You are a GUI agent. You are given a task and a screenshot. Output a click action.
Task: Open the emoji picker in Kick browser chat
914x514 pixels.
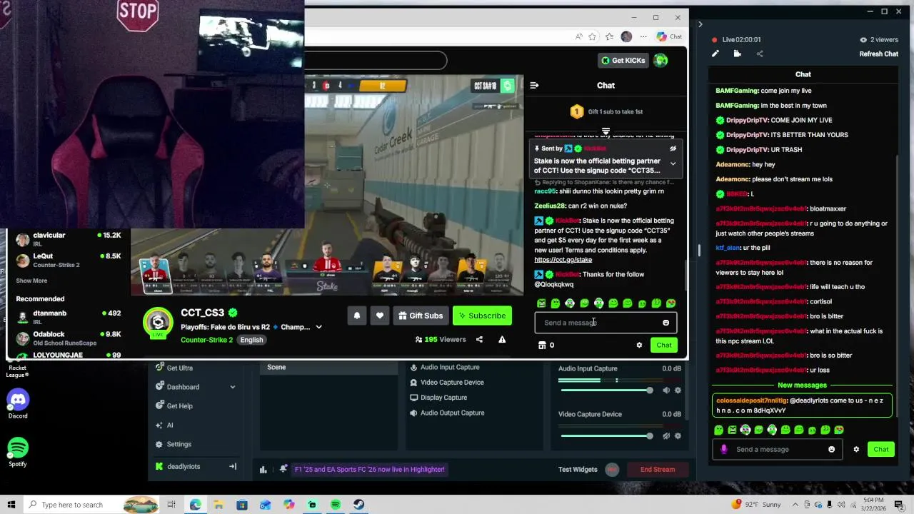pos(666,323)
